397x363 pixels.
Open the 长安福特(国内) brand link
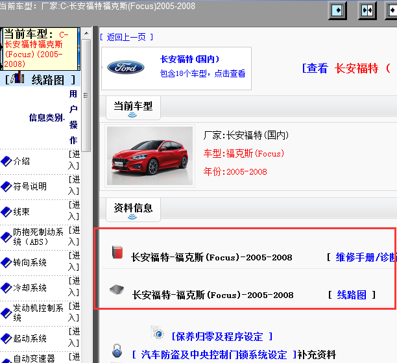click(x=189, y=59)
